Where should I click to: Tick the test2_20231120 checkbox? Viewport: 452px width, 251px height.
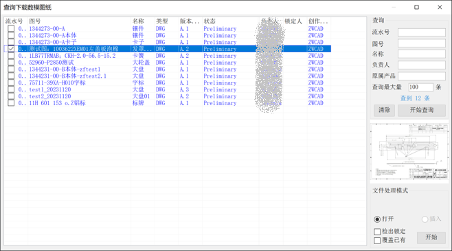point(11,96)
